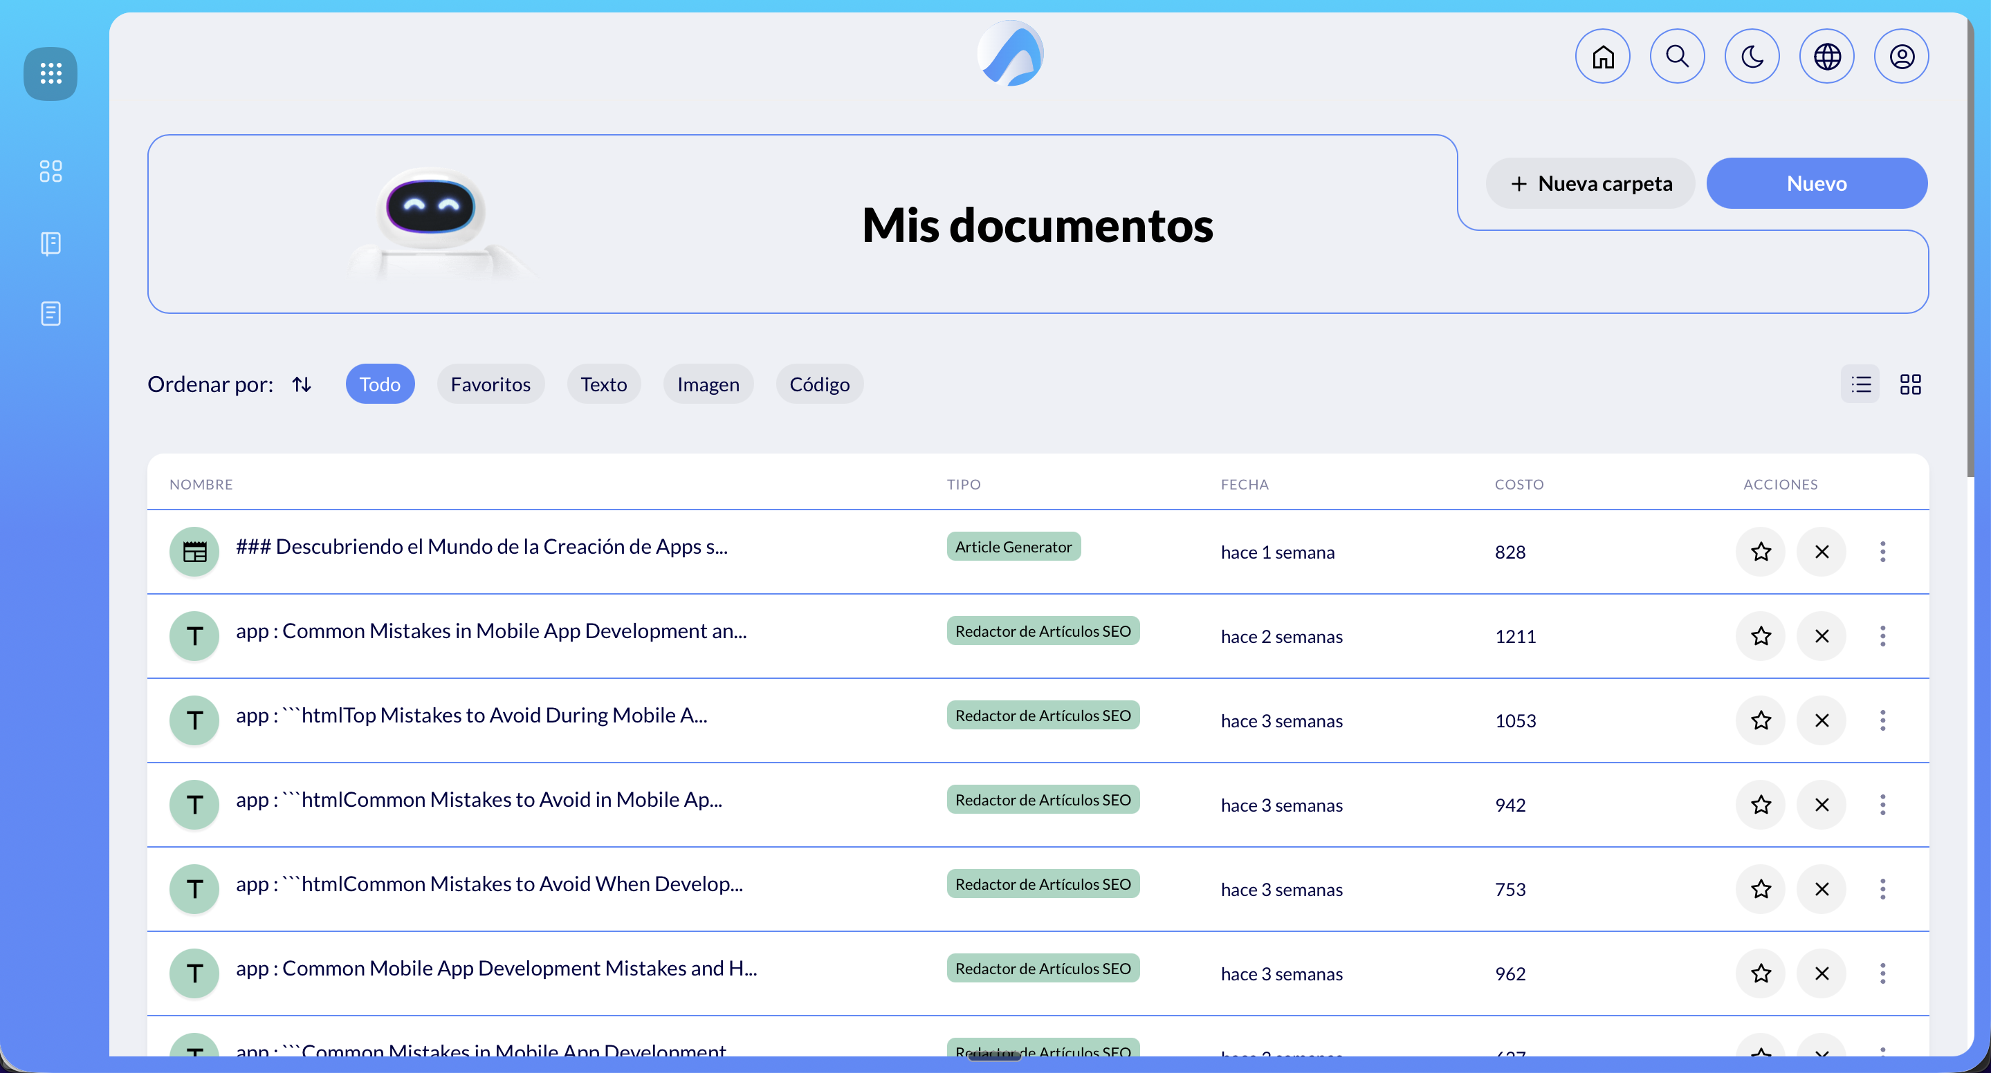This screenshot has width=1991, height=1073.
Task: Expand more actions for document costing 942
Action: (1882, 804)
